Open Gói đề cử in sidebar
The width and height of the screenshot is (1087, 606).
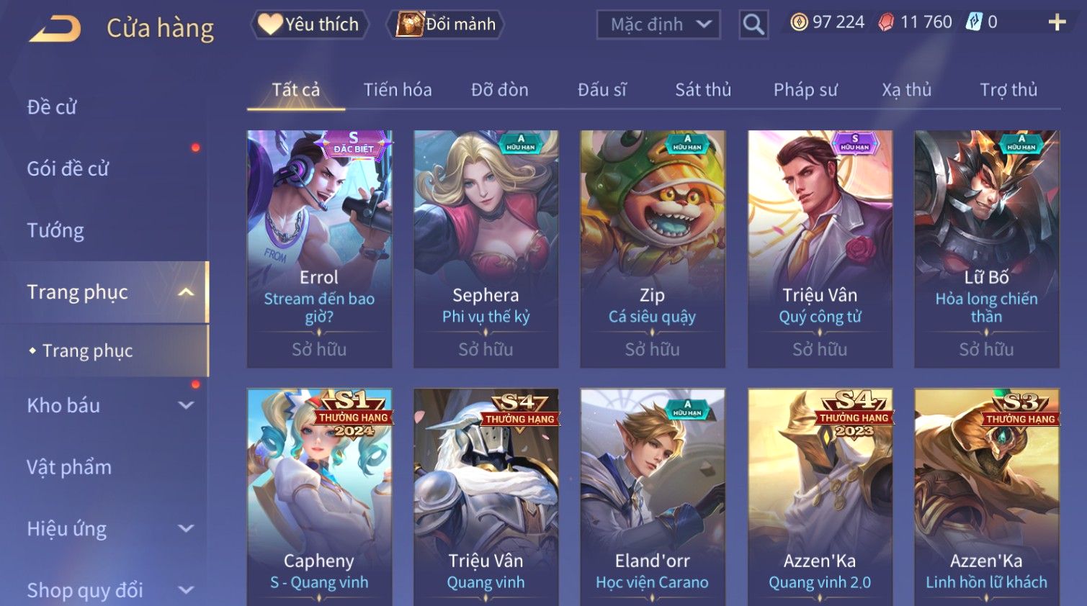[x=68, y=169]
